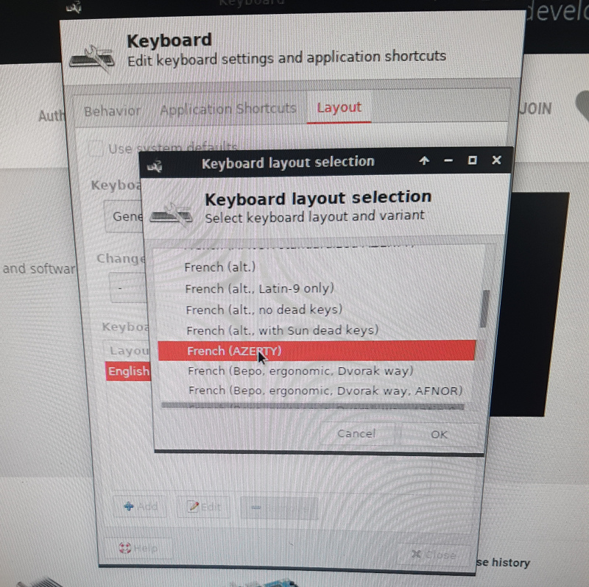The width and height of the screenshot is (589, 587).
Task: Select the English layout row in Keyboard window
Action: pyautogui.click(x=128, y=371)
